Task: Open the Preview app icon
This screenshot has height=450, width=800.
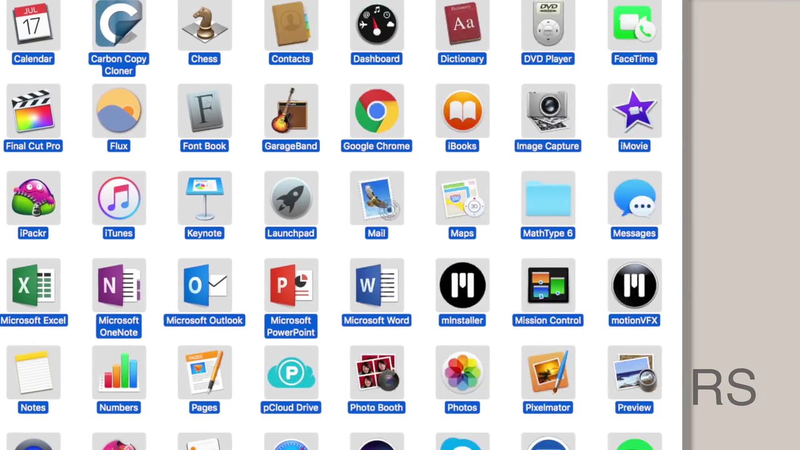Action: tap(634, 372)
